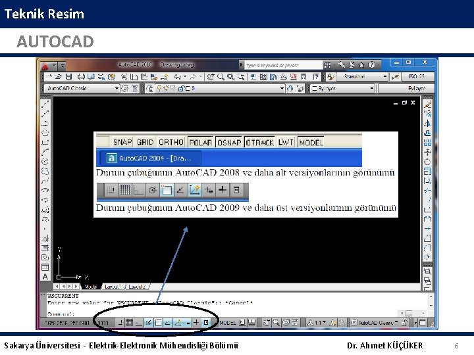474x355 pixels.
Task: Open the Text Style icon beside Standard
Action: [x=330, y=77]
